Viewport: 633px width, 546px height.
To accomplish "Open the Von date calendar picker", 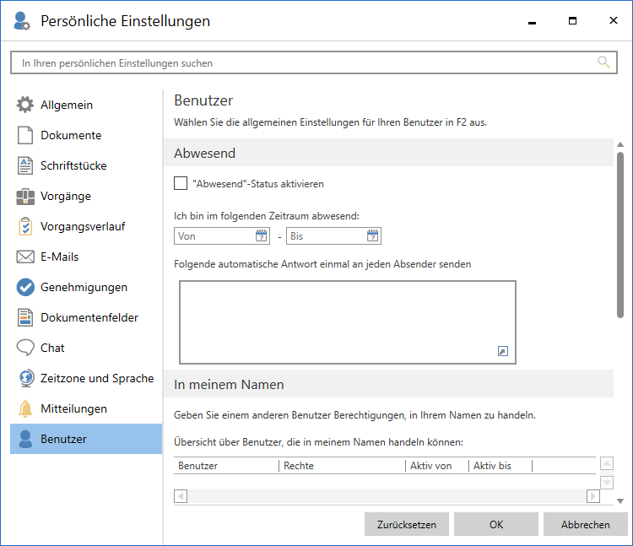I will [x=261, y=236].
